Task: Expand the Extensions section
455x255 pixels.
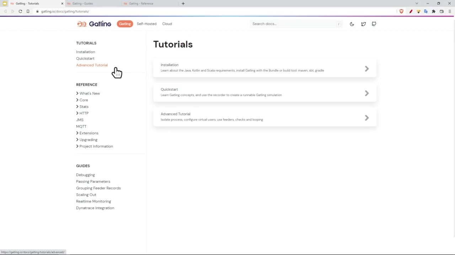Action: tap(89, 133)
